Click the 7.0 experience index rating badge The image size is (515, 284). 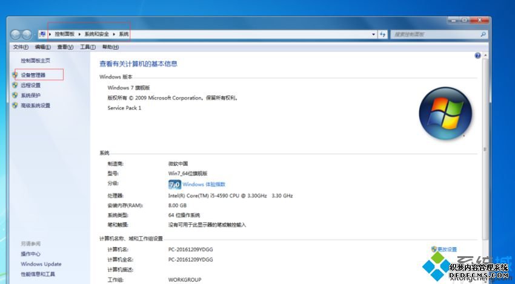174,184
